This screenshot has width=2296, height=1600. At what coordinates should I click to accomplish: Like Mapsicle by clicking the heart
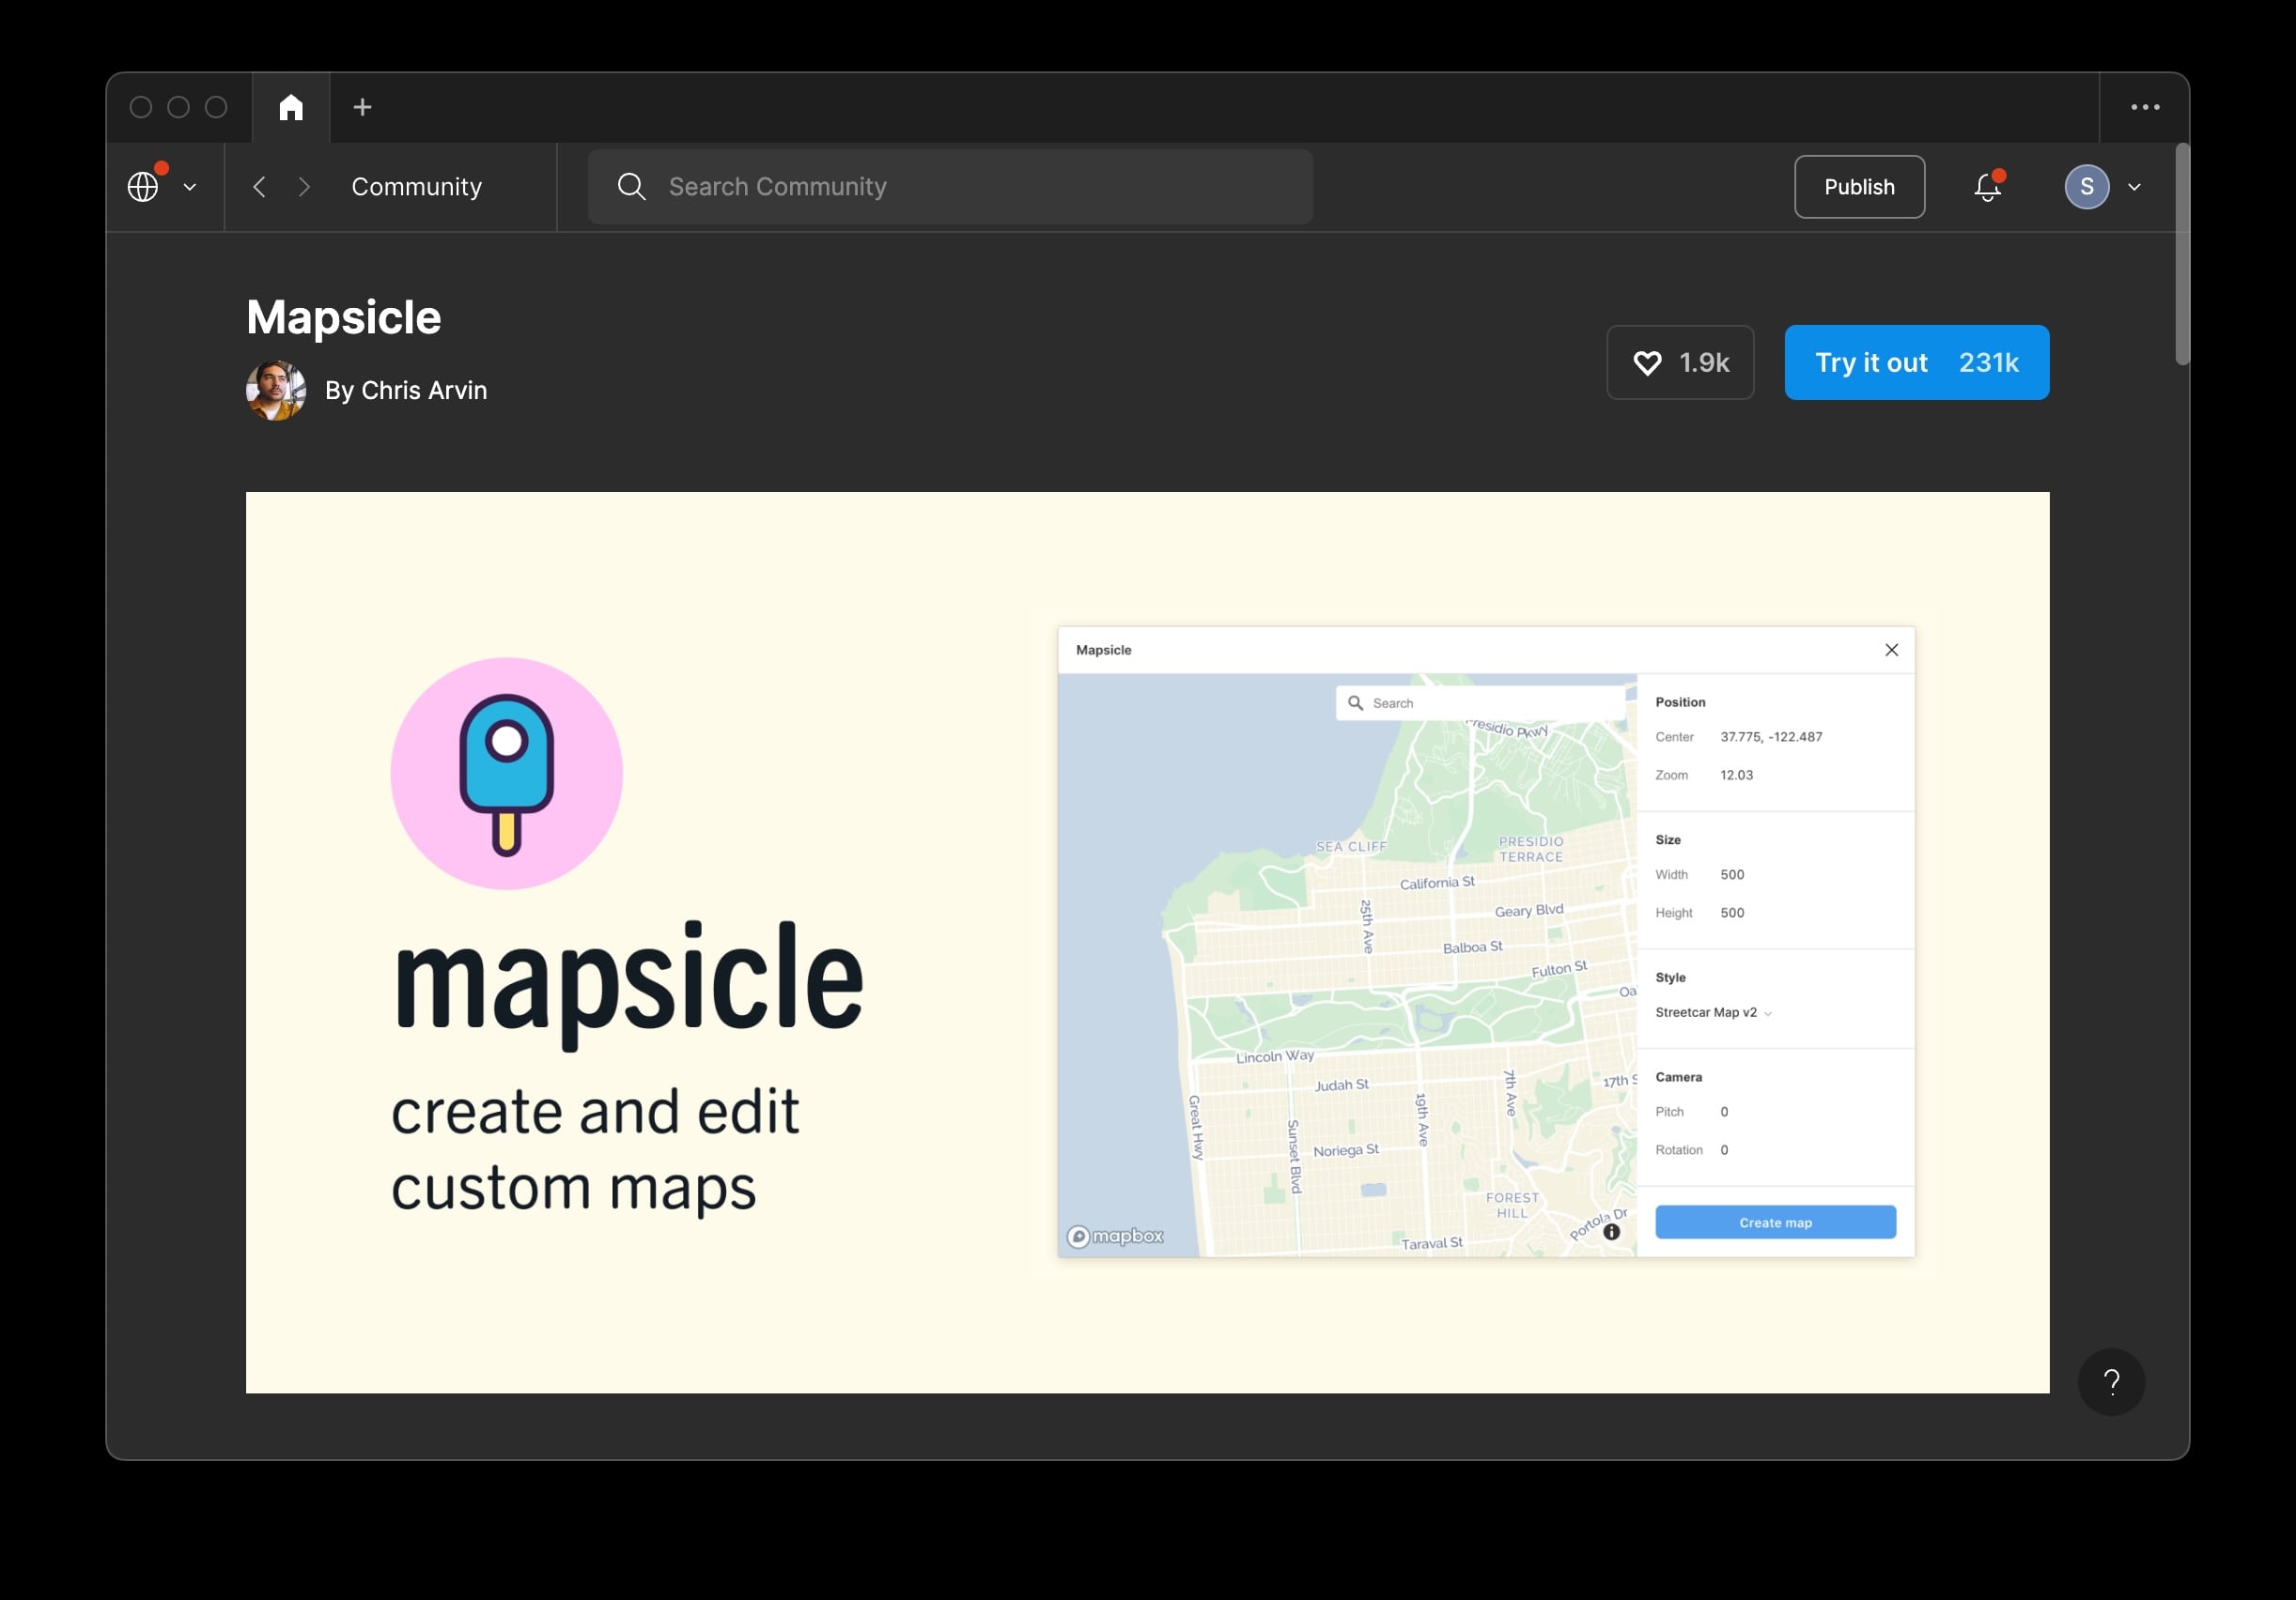point(1647,362)
